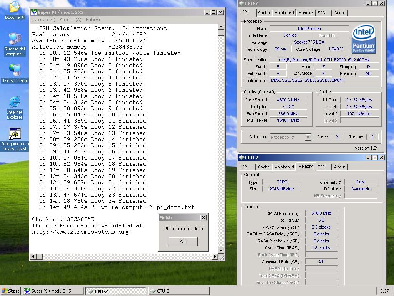Click the Bus Speed value 385.0 MHz
The image size is (394, 296).
(x=288, y=114)
